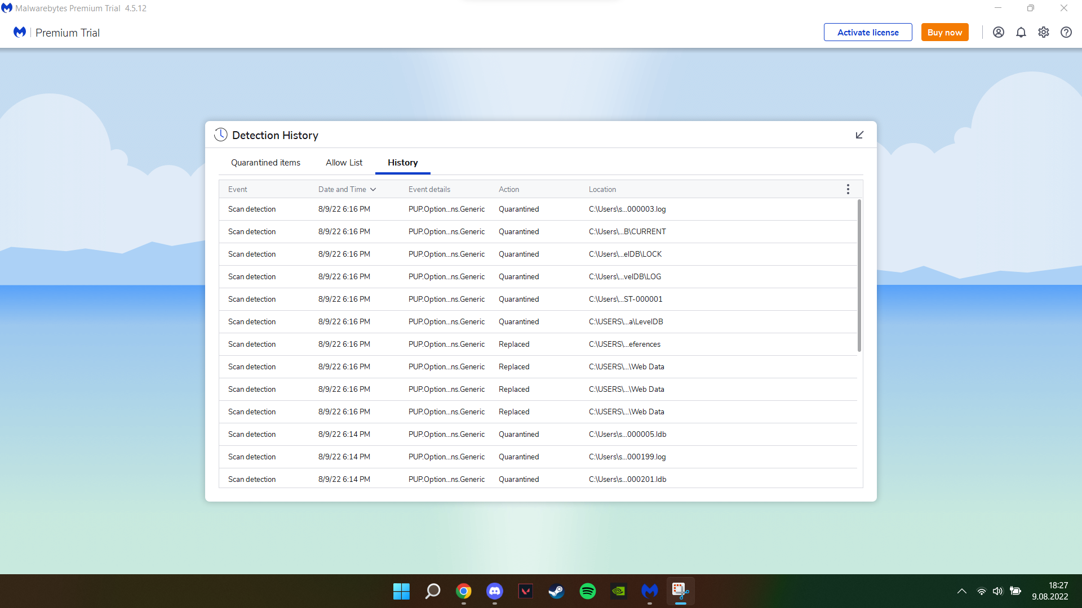The width and height of the screenshot is (1082, 608).
Task: Select the row with location C:\Users\...B\CURRENT
Action: pos(538,231)
